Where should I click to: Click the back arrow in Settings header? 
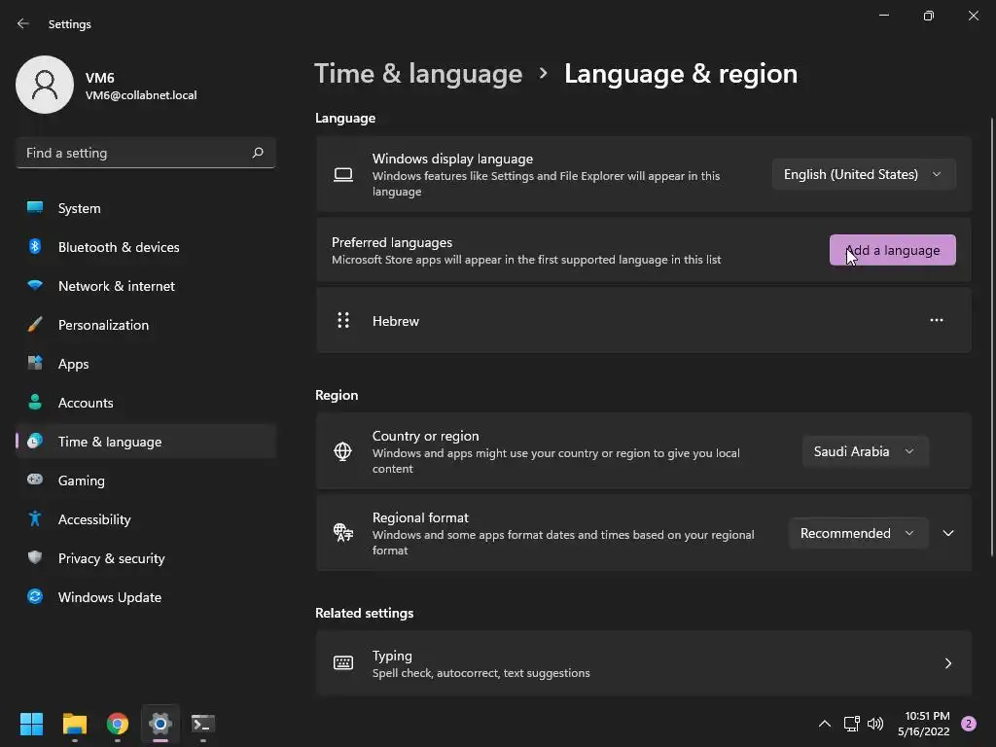[23, 23]
